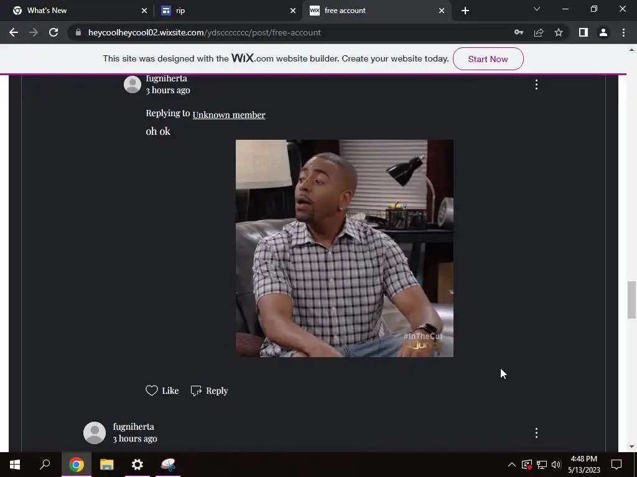This screenshot has width=637, height=477.
Task: Share this page using the share icon
Action: click(539, 32)
